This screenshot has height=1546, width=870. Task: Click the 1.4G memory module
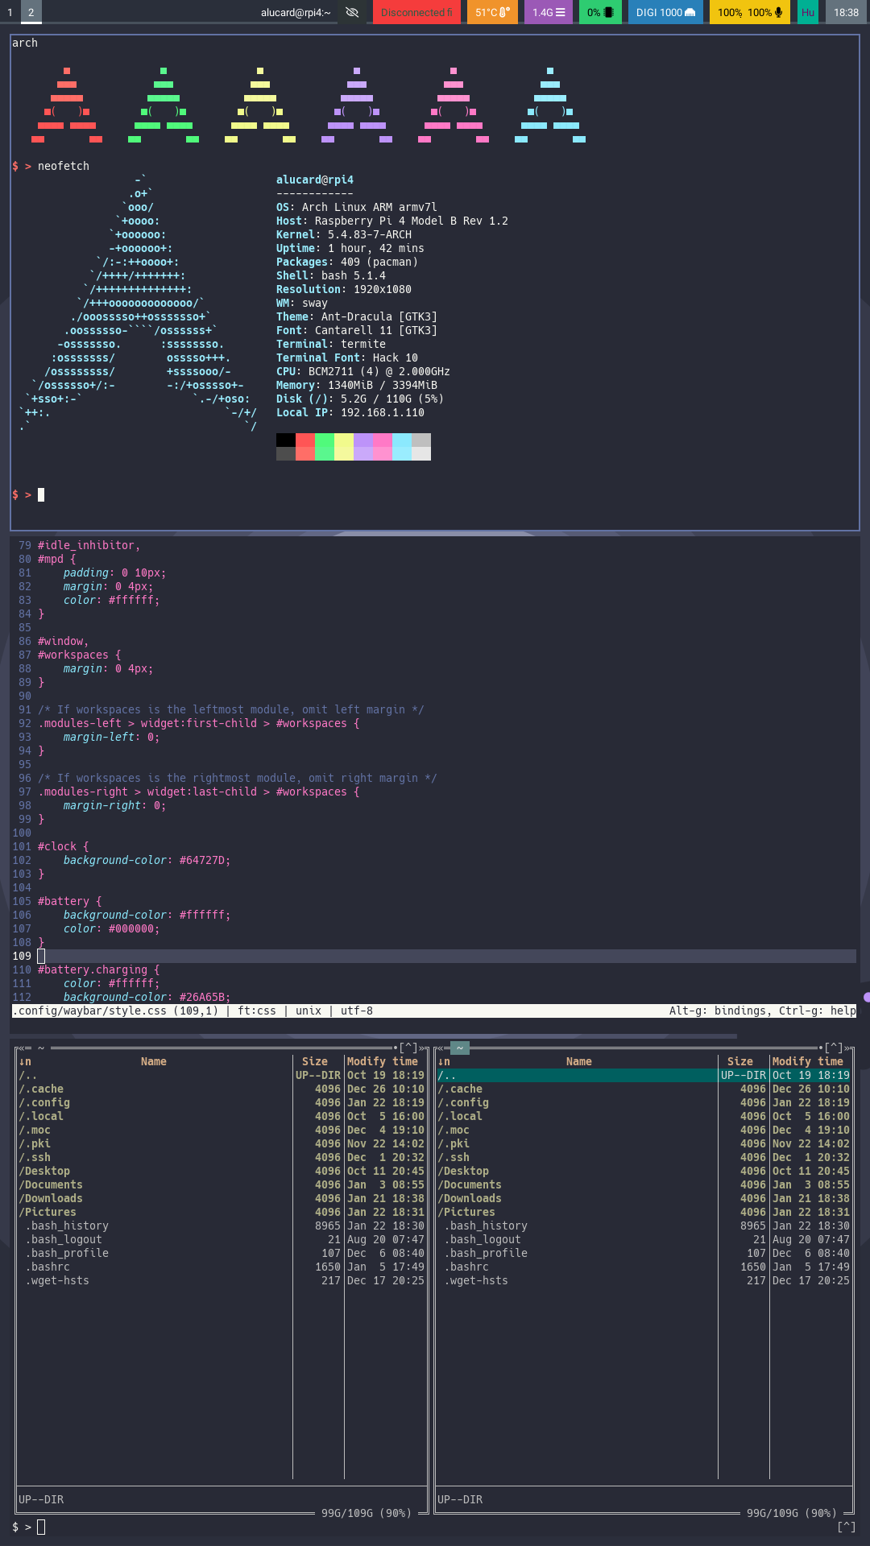point(549,12)
